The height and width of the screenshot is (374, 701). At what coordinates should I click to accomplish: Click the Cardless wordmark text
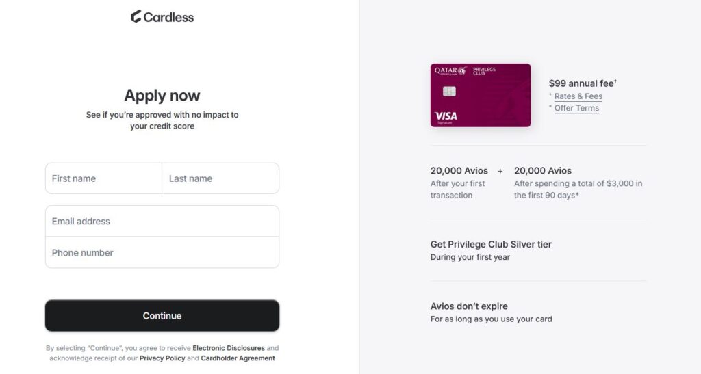pyautogui.click(x=168, y=17)
